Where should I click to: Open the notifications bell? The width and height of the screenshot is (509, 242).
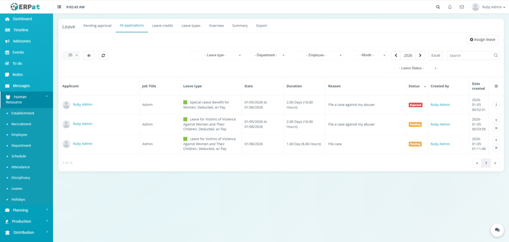pos(450,7)
